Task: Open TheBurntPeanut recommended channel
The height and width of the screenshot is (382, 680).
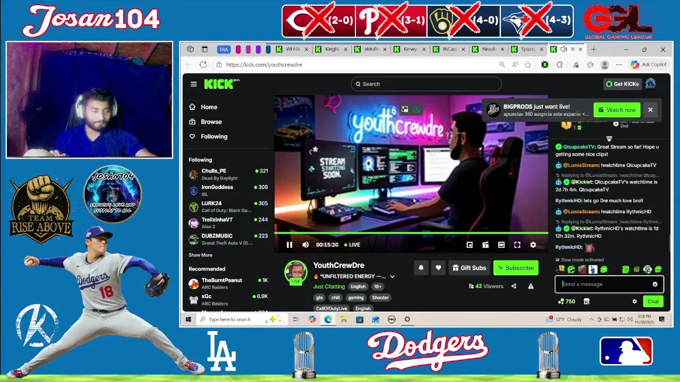Action: click(228, 283)
